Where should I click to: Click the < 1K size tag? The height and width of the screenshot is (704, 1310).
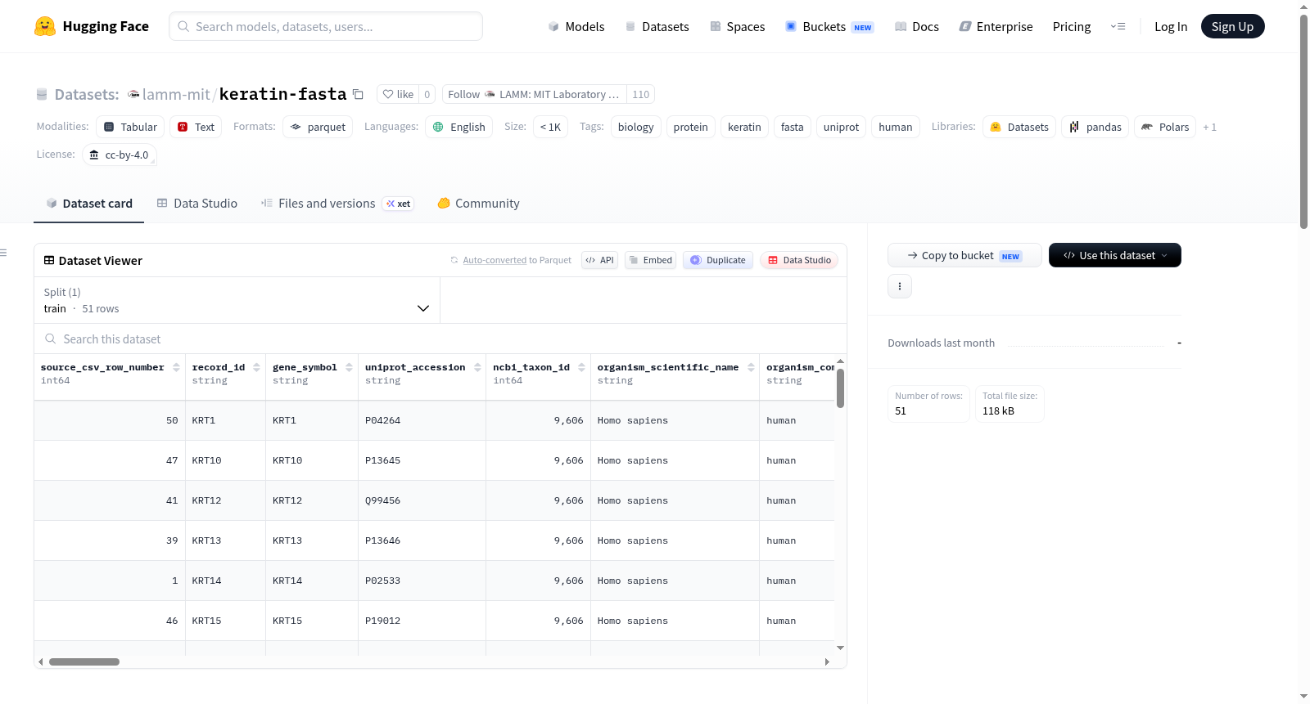click(550, 127)
